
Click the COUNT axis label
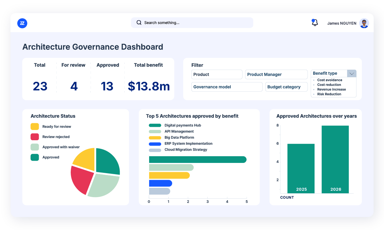pos(287,197)
